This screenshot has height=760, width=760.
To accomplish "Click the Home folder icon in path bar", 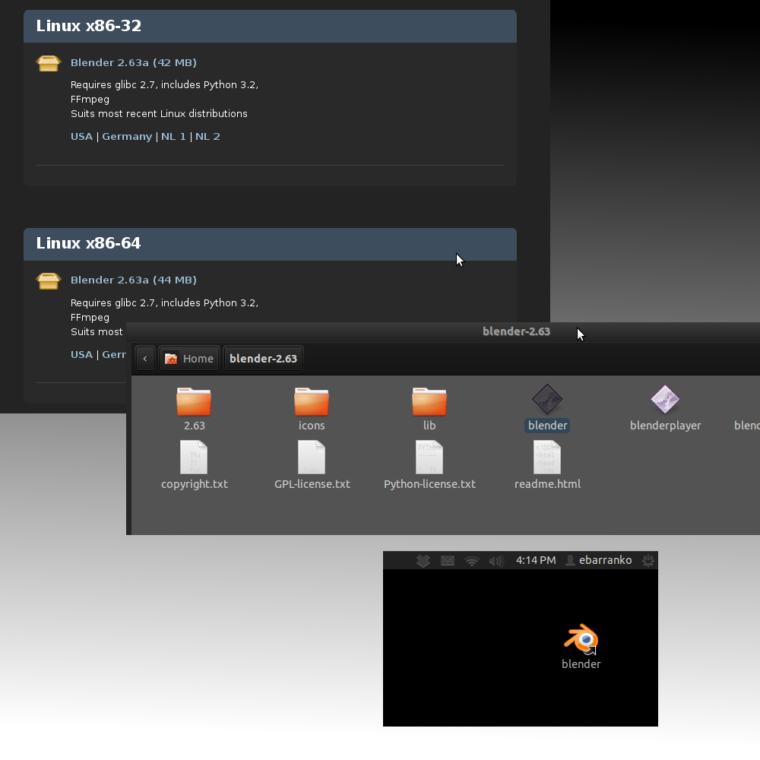I will [x=171, y=359].
